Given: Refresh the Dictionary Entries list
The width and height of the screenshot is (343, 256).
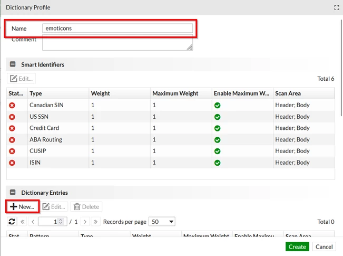Looking at the screenshot, I should tap(12, 222).
